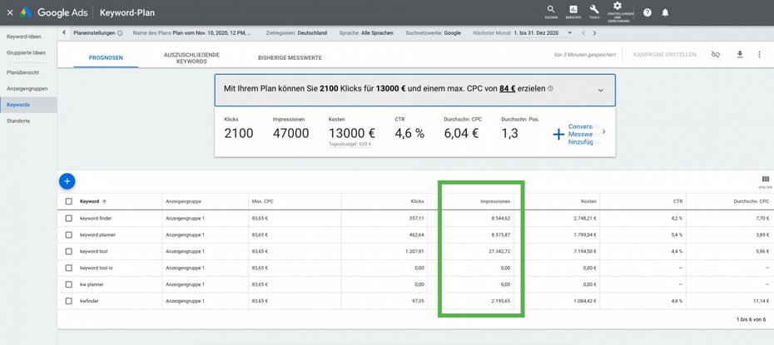Switch to Auszuschließende Keywords tab
The height and width of the screenshot is (345, 774).
point(191,57)
